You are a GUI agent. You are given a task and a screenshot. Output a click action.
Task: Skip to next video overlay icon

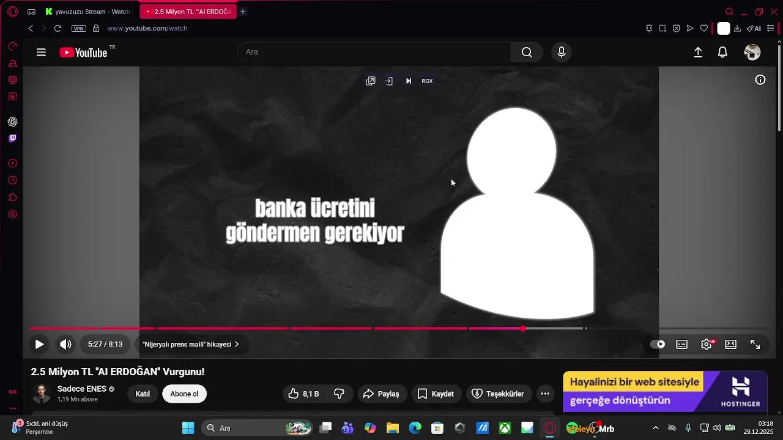[x=409, y=81]
